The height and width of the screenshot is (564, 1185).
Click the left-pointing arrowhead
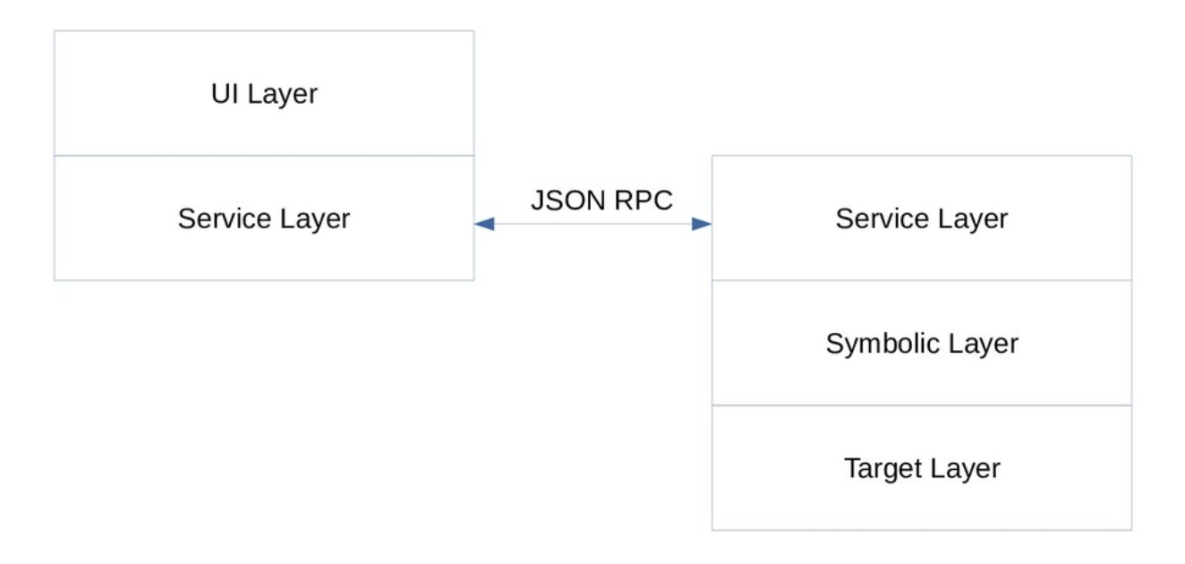click(x=484, y=224)
